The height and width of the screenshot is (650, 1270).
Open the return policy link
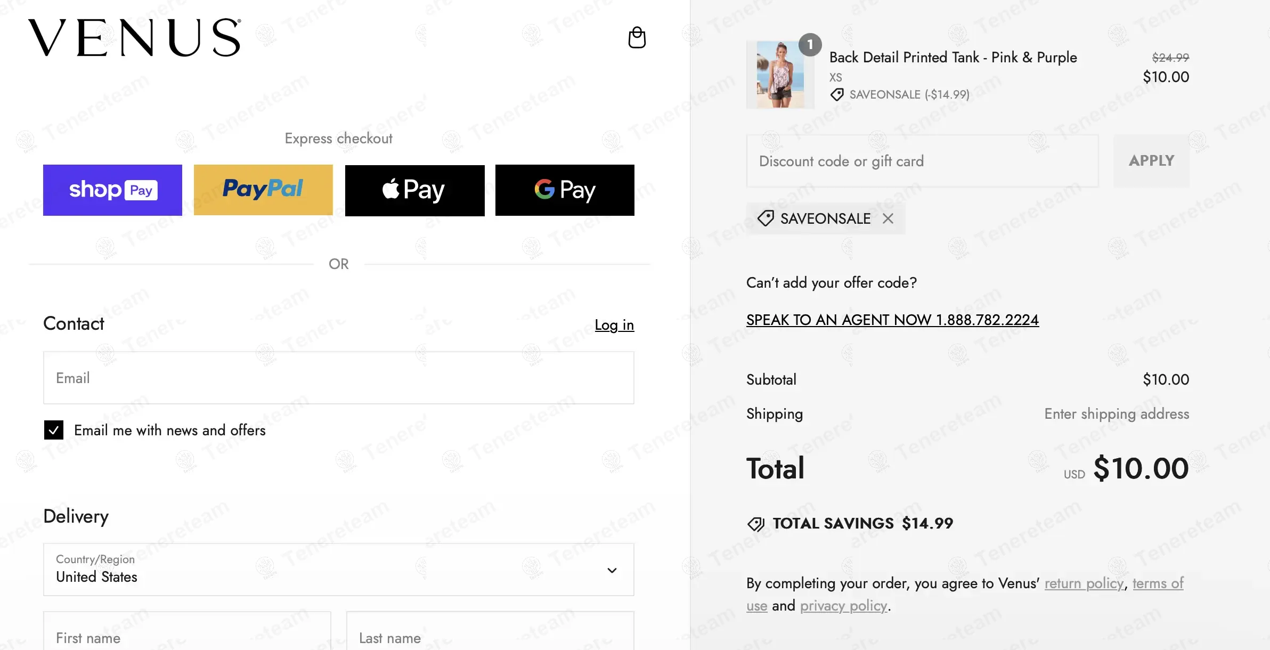1084,583
